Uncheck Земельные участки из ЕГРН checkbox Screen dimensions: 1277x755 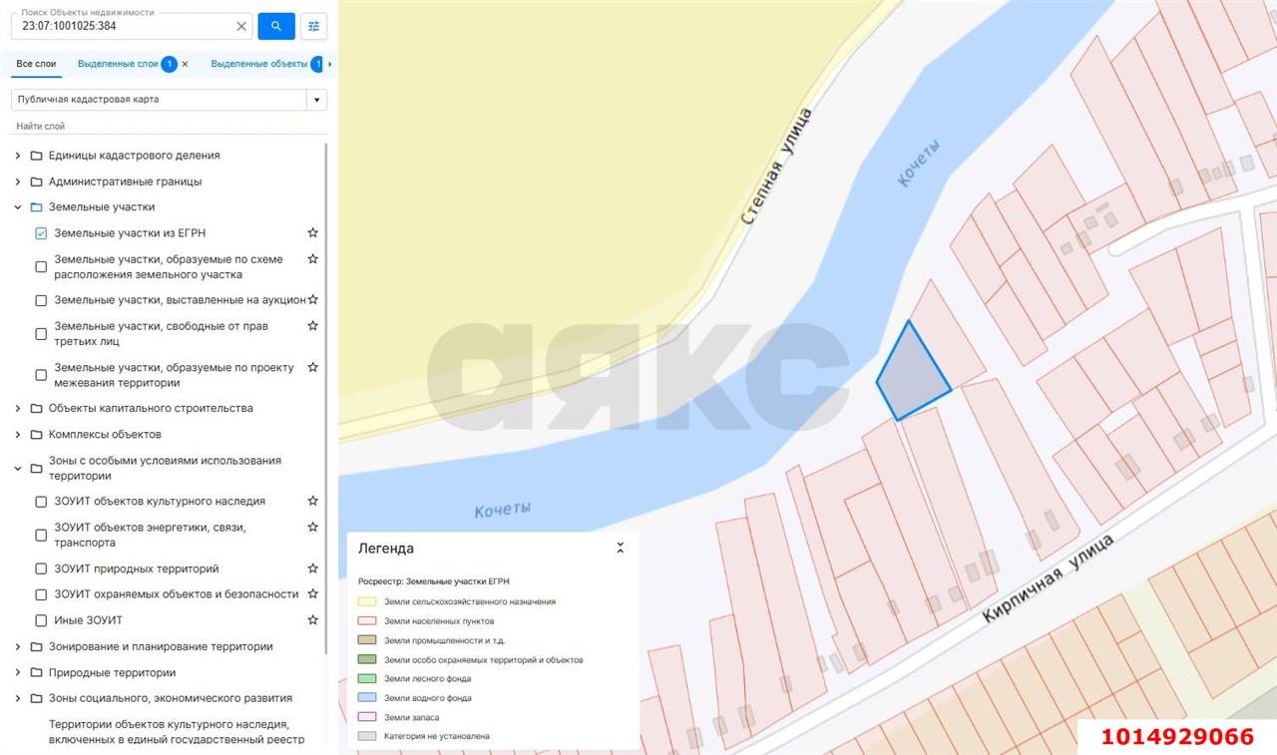point(41,233)
